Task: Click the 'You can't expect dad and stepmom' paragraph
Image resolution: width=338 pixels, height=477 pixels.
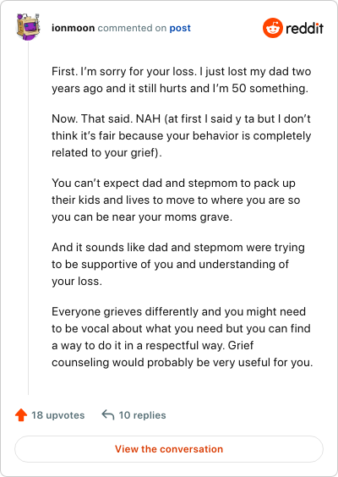Action: pyautogui.click(x=176, y=200)
